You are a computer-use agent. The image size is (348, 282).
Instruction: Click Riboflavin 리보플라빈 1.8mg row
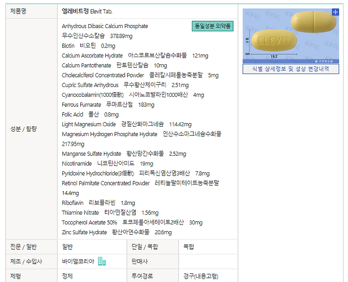(98, 203)
